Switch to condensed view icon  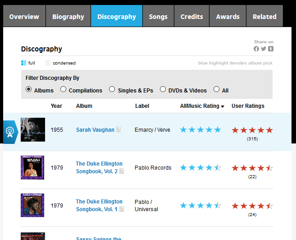point(48,63)
